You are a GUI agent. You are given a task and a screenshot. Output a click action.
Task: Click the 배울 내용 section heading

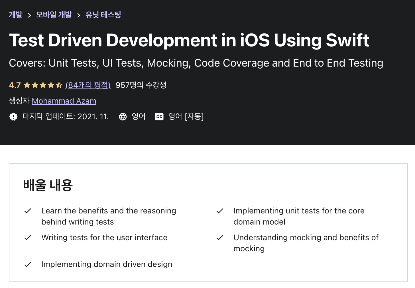(x=48, y=185)
